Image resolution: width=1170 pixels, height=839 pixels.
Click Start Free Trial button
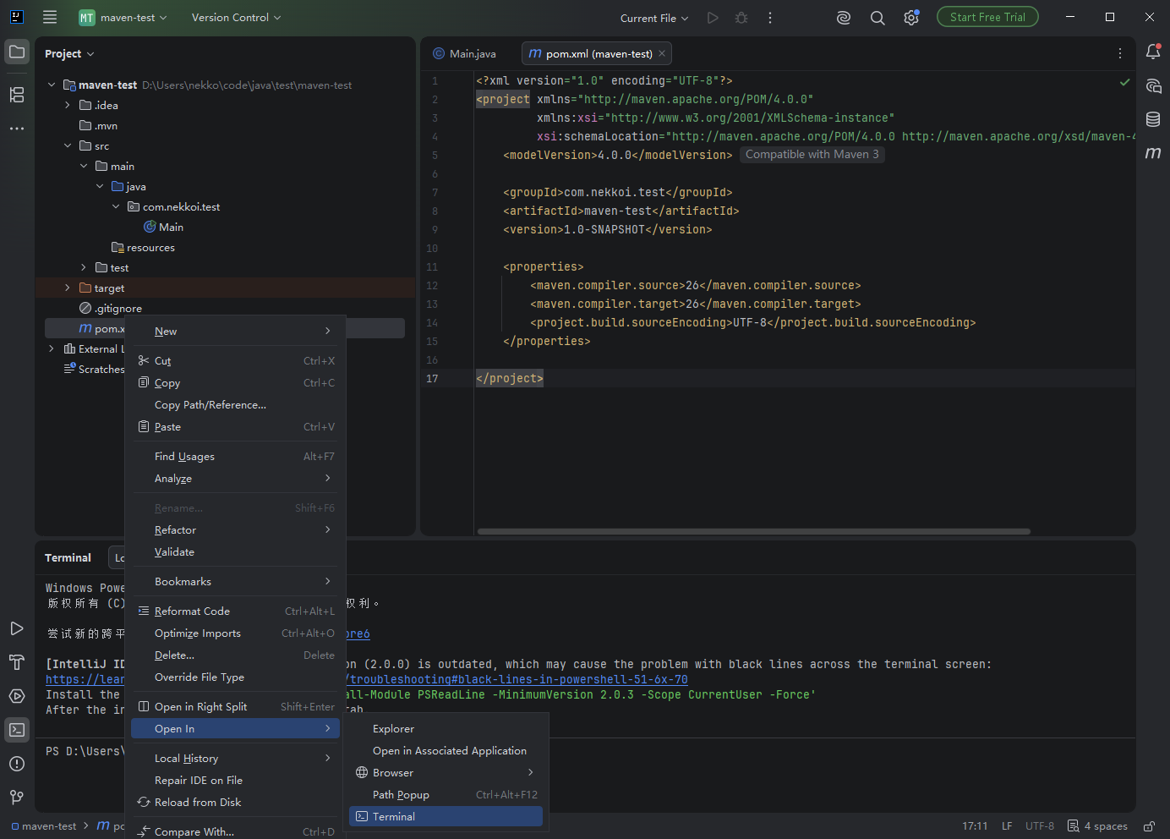pos(987,17)
